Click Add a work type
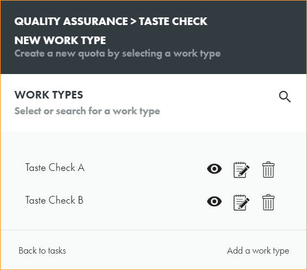Image resolution: width=307 pixels, height=270 pixels. pyautogui.click(x=258, y=251)
